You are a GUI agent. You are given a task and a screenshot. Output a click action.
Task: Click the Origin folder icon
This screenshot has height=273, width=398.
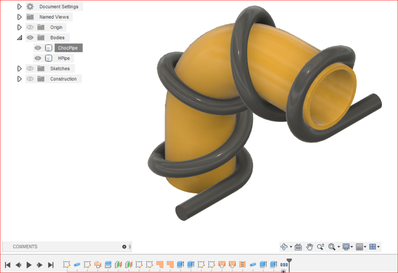click(41, 27)
